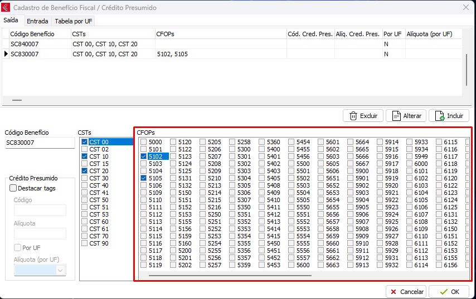Image resolution: width=476 pixels, height=299 pixels.
Task: Select the SC840007 row in the grid
Action: [39, 44]
